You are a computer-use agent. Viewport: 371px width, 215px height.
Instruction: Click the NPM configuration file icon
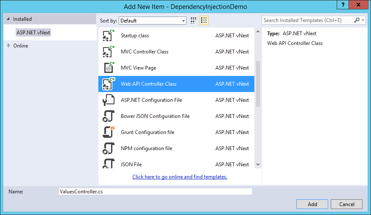click(109, 148)
